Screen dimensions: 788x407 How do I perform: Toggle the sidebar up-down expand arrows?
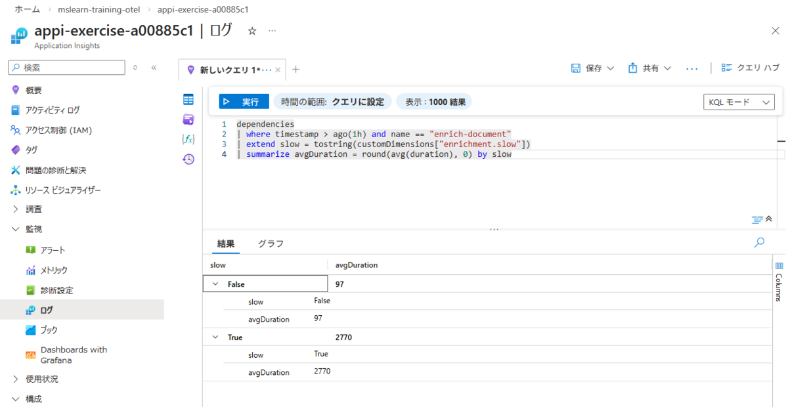pyautogui.click(x=135, y=67)
